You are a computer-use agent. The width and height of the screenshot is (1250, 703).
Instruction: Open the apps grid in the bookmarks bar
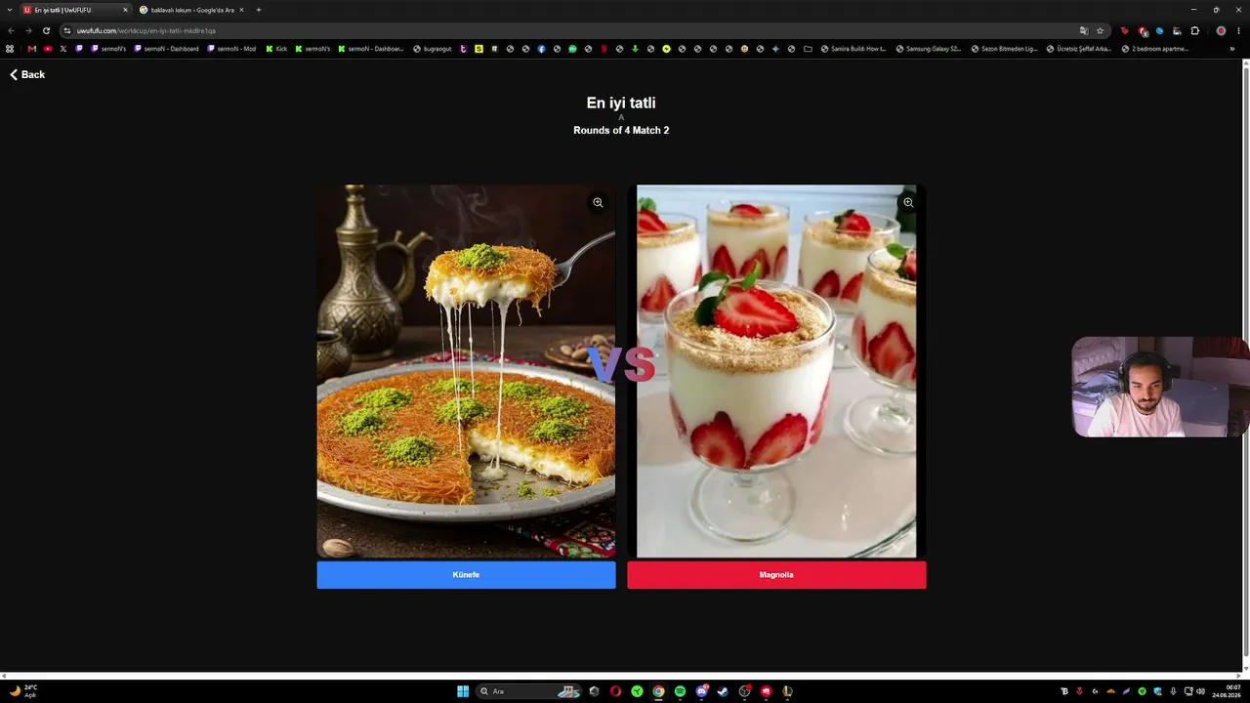click(x=10, y=49)
